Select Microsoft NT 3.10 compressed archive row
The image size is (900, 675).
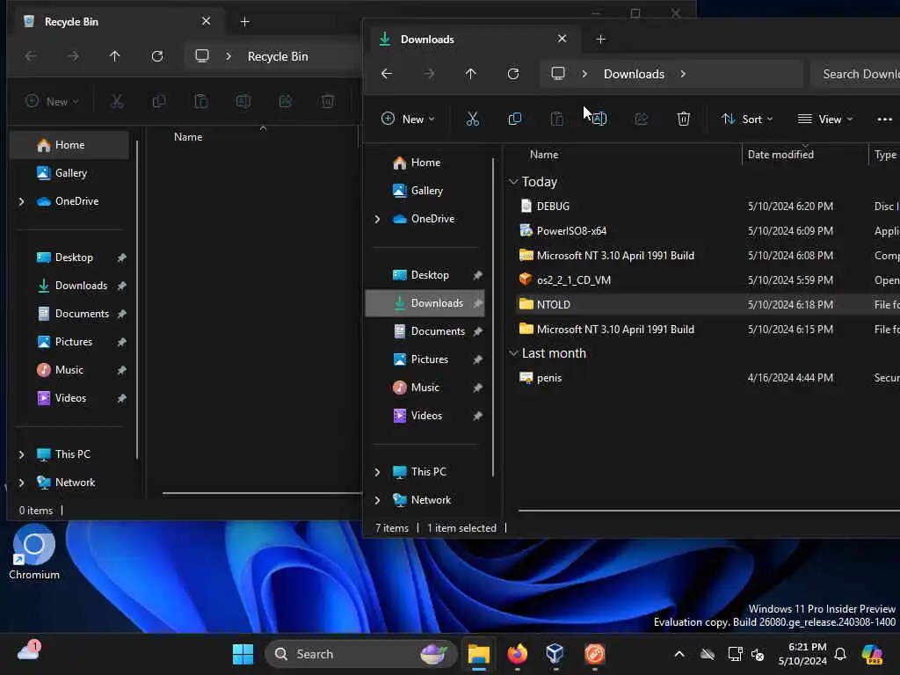pyautogui.click(x=708, y=256)
